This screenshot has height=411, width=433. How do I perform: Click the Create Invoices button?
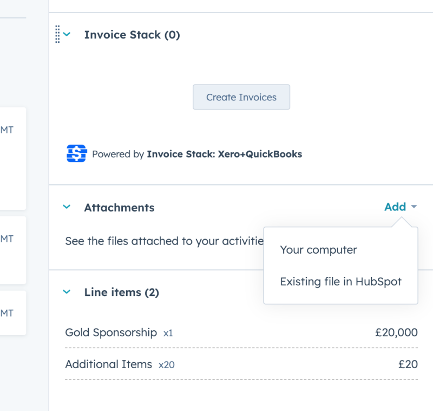241,97
